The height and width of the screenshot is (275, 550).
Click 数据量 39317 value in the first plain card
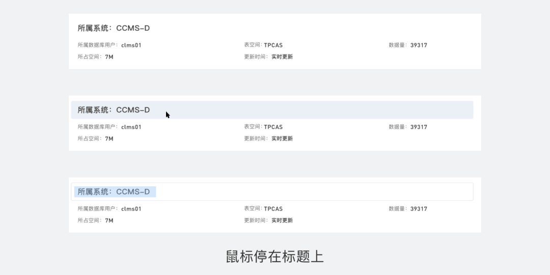tap(419, 45)
